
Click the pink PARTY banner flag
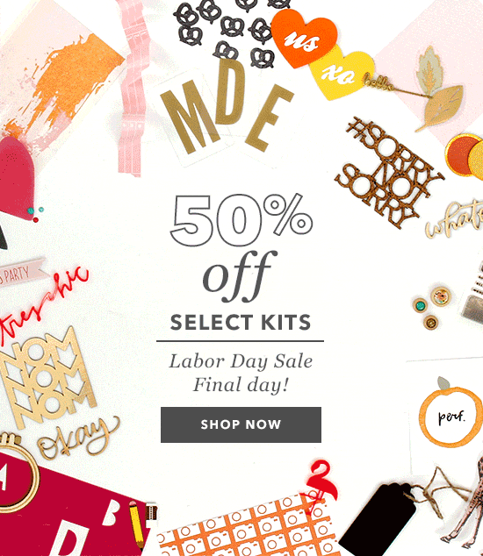click(x=22, y=273)
